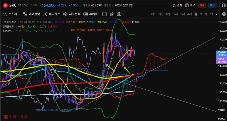Click 거래량 451,599 volume text
Screen dimensions: 227x121
point(92,5)
